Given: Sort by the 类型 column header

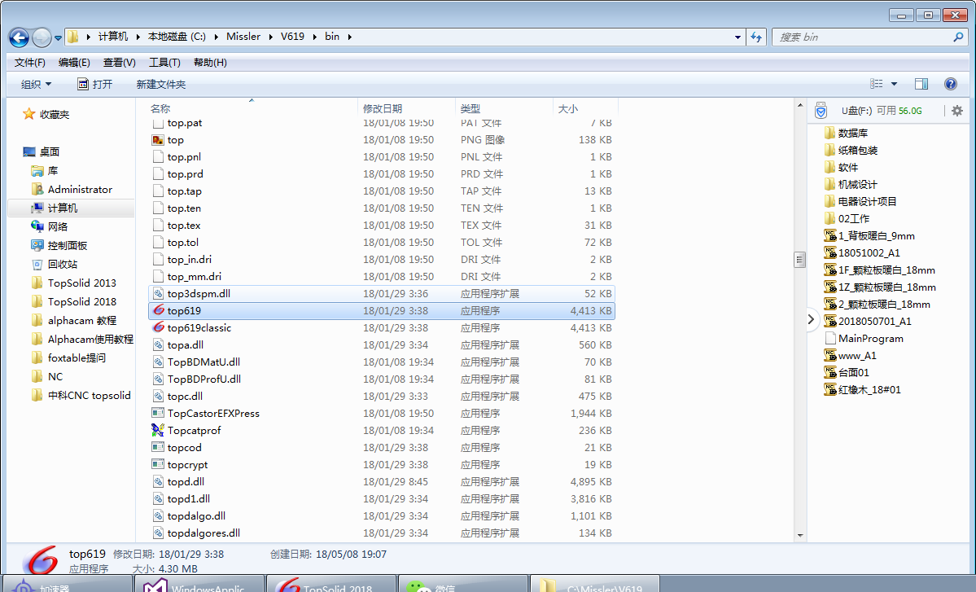Looking at the screenshot, I should [x=470, y=108].
